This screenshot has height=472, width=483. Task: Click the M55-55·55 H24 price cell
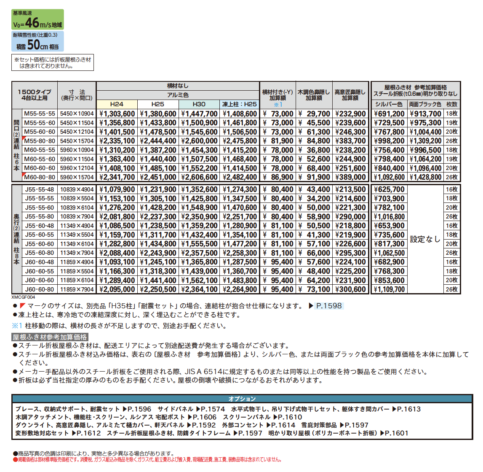117,114
